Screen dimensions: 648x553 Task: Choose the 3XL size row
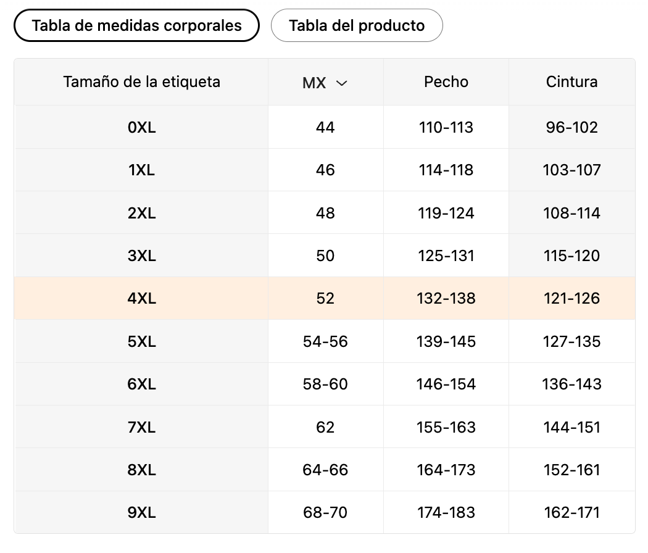click(x=141, y=256)
